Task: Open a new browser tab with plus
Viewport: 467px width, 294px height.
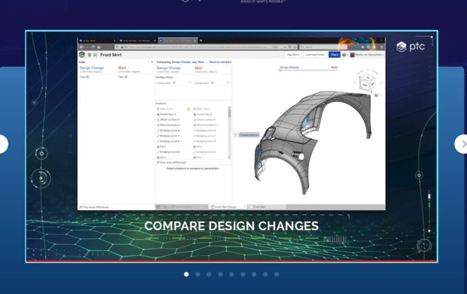Action: [x=201, y=41]
